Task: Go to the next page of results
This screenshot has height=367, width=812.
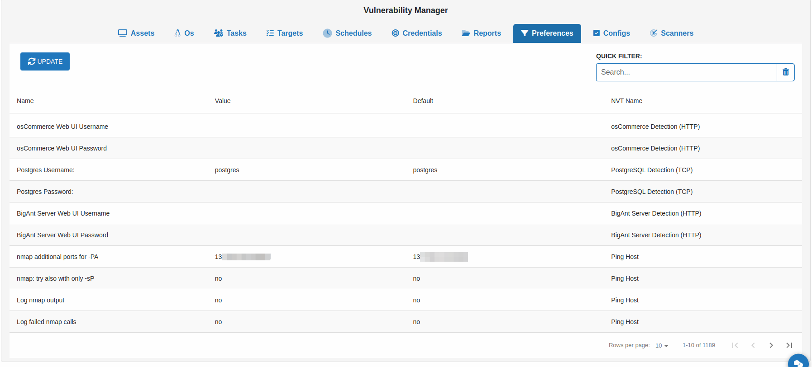Action: click(x=771, y=345)
